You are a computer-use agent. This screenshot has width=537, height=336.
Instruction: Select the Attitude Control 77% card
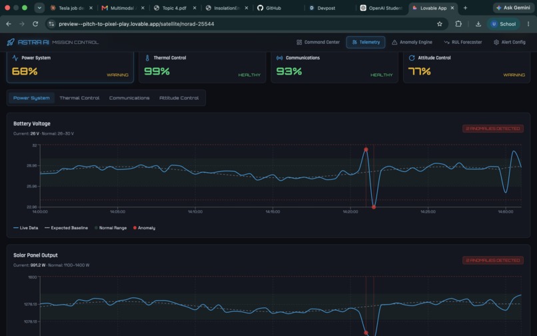(x=467, y=67)
